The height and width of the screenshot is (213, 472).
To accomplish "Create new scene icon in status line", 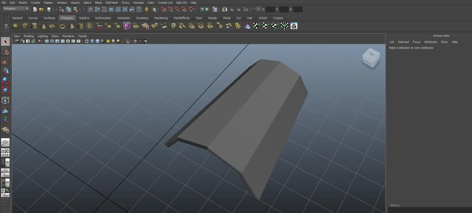I will (35, 9).
